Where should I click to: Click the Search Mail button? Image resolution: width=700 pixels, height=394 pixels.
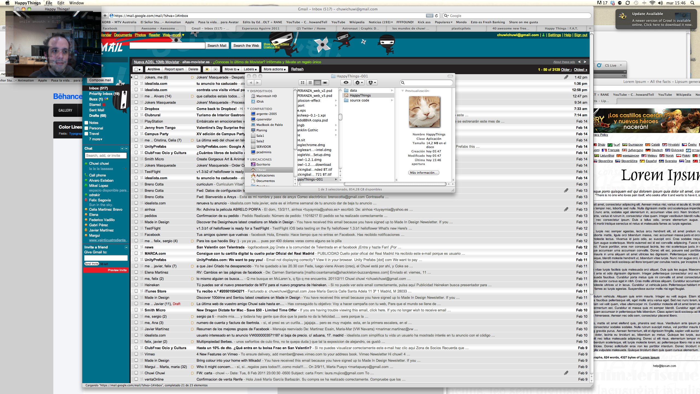(x=217, y=46)
